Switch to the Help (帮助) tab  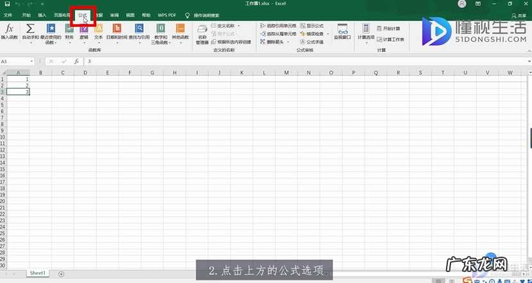click(x=146, y=15)
